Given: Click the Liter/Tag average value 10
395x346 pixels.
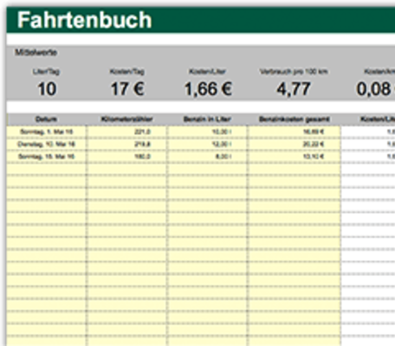Looking at the screenshot, I should tap(47, 89).
